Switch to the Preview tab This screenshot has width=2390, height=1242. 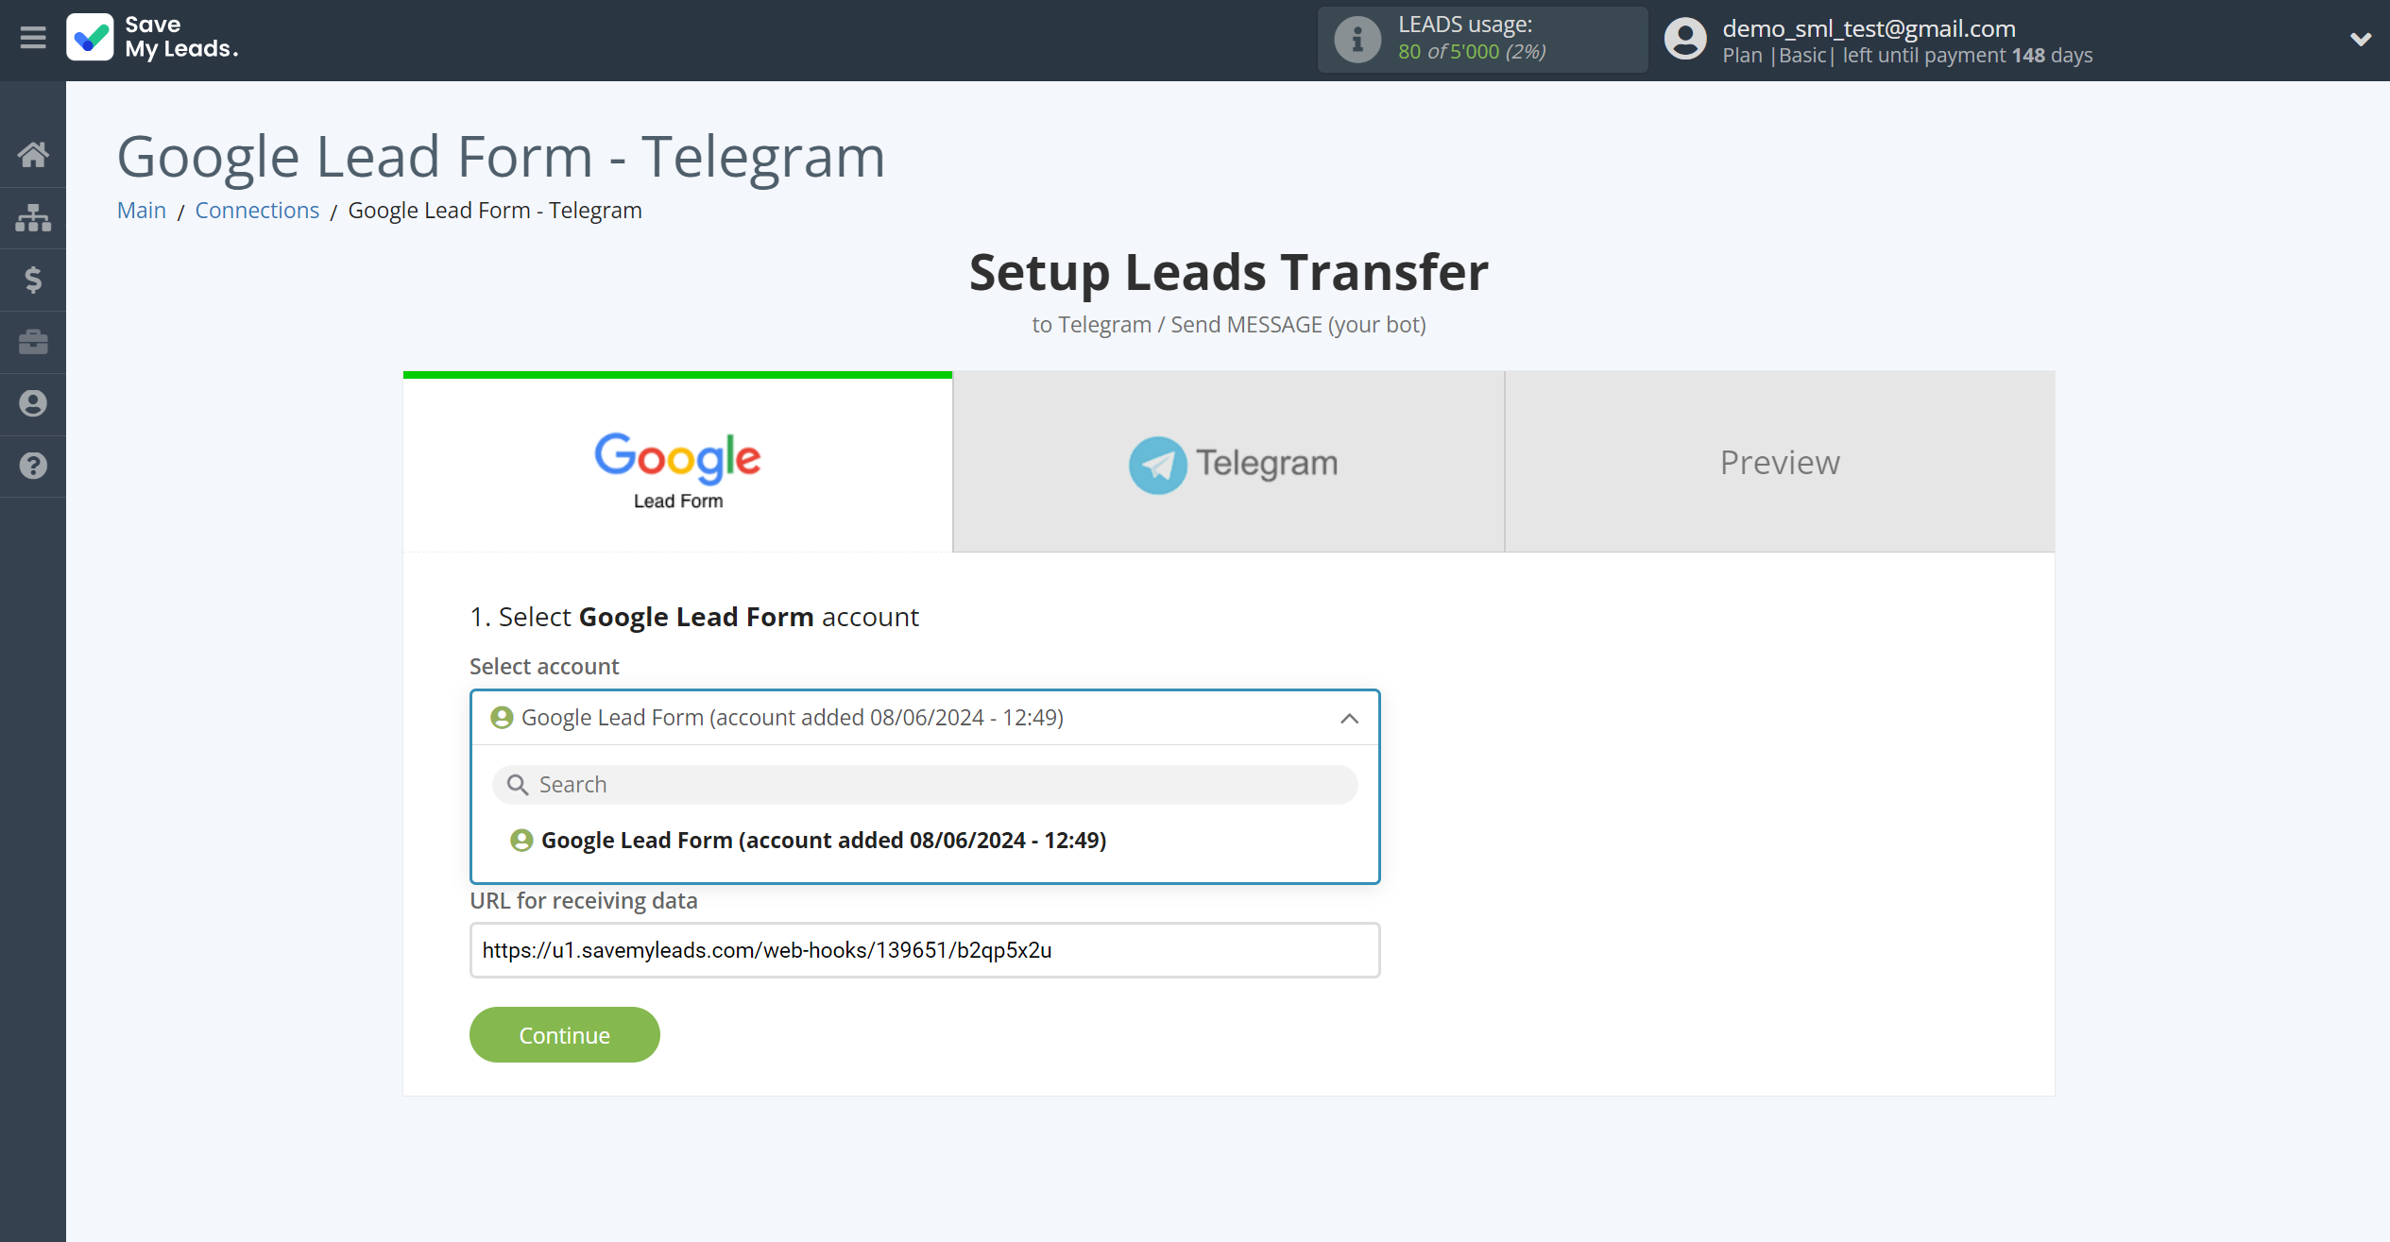tap(1780, 462)
